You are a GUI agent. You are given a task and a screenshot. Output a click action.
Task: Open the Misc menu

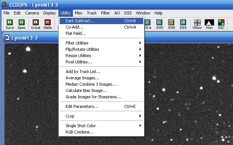tap(79, 13)
